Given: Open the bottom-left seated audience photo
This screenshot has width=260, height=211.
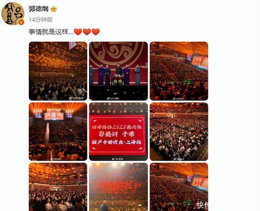Looking at the screenshot, I should click(58, 187).
